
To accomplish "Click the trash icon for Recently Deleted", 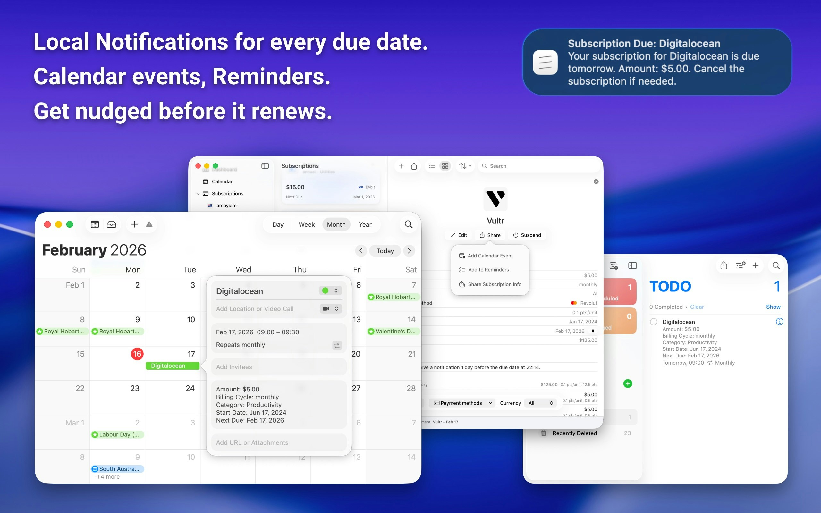I will click(x=544, y=433).
